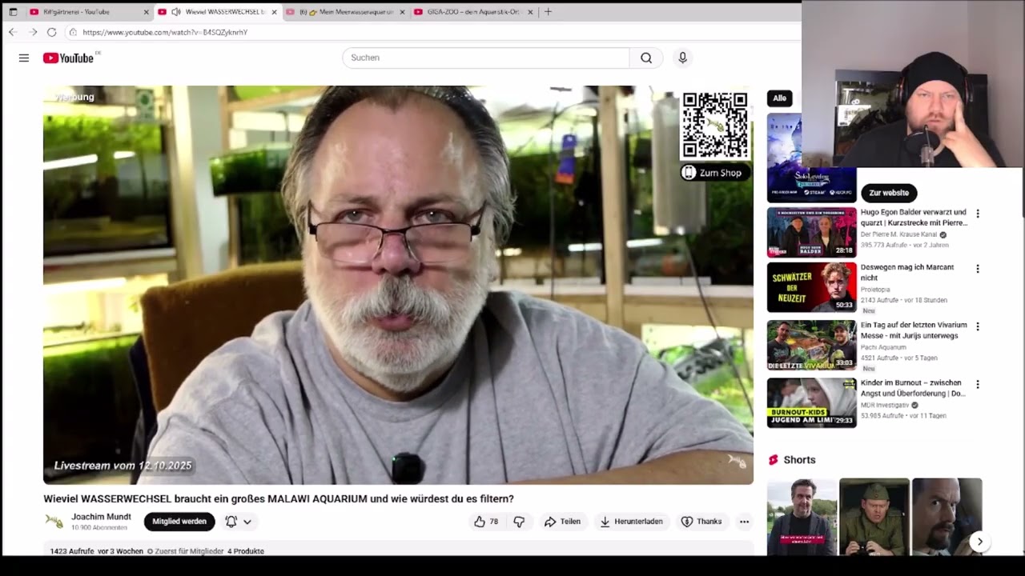Close the GIGA-ZOO tab
This screenshot has height=576, width=1025.
pyautogui.click(x=530, y=12)
